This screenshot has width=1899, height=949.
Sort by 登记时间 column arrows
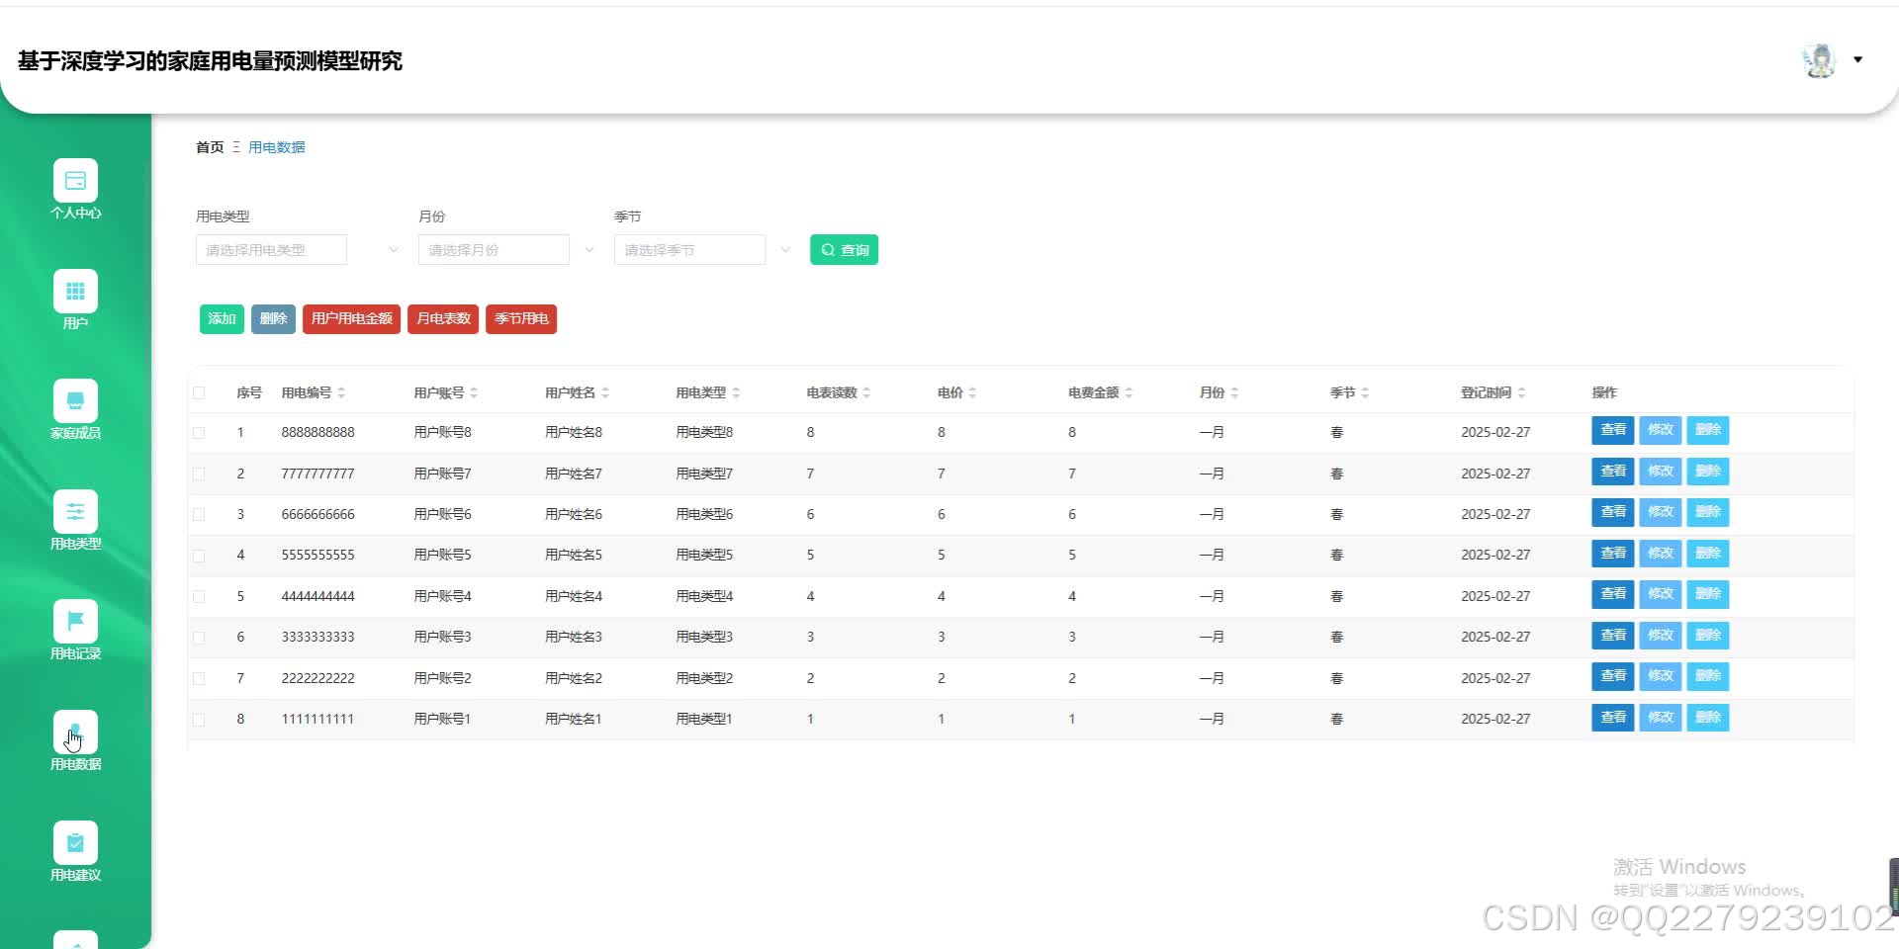tap(1521, 392)
